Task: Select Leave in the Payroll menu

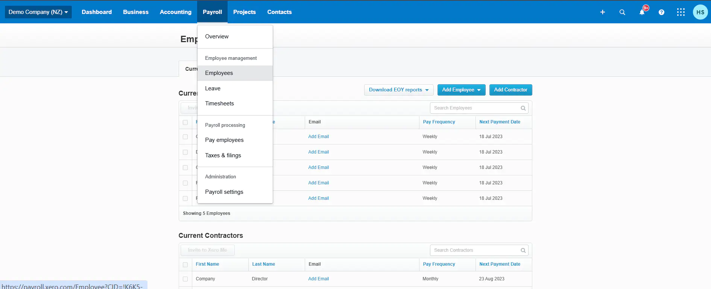Action: (235, 88)
